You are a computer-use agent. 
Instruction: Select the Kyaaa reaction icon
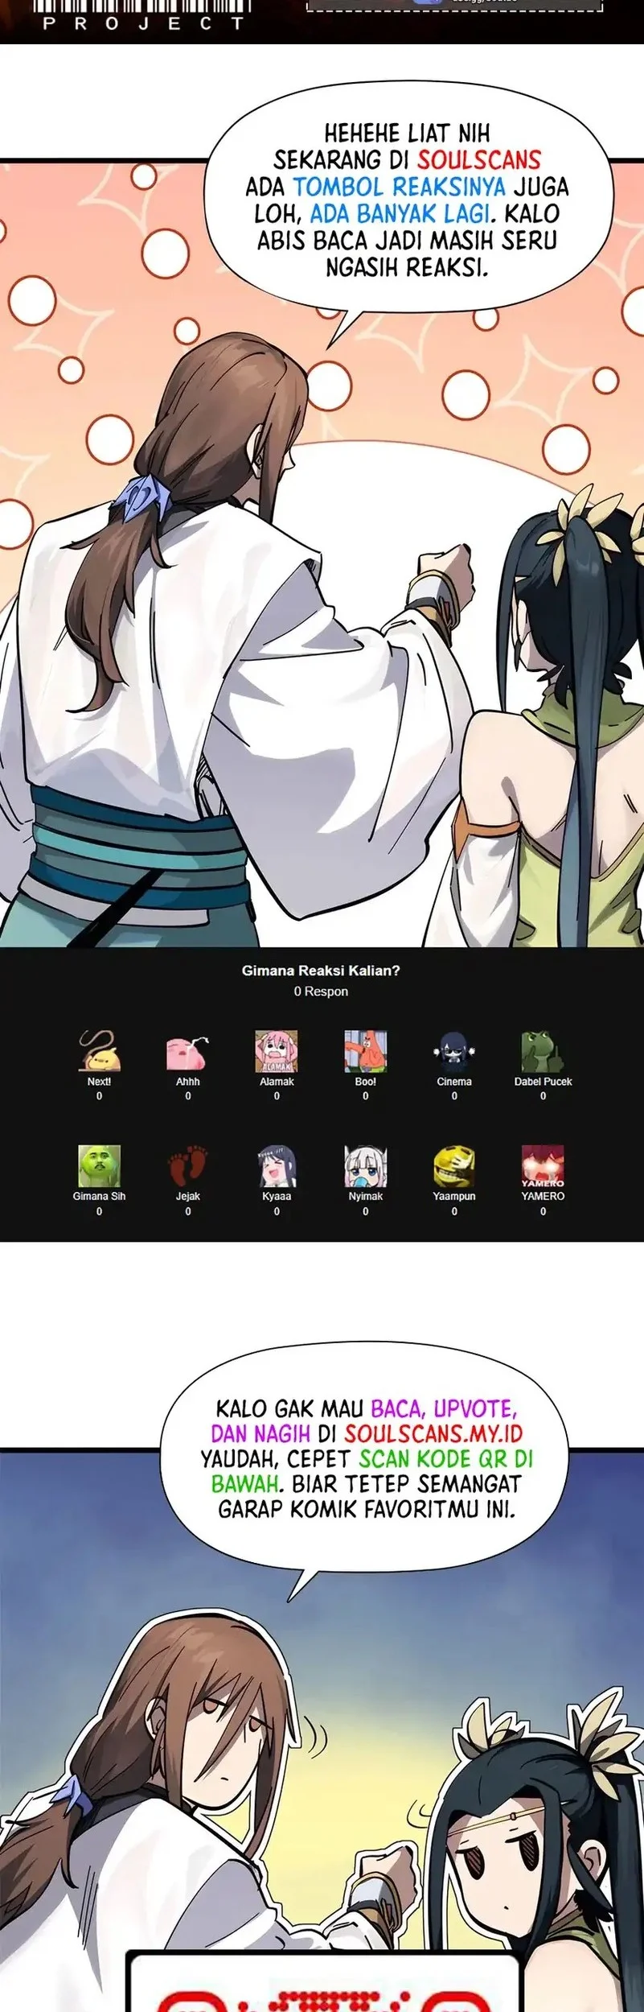click(277, 1166)
